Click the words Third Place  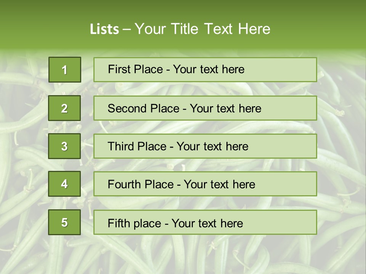(137, 147)
